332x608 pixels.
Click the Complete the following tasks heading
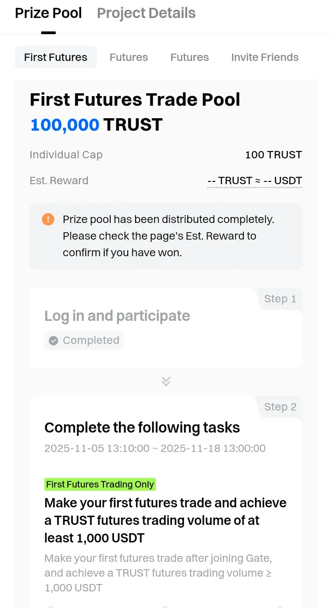[142, 427]
